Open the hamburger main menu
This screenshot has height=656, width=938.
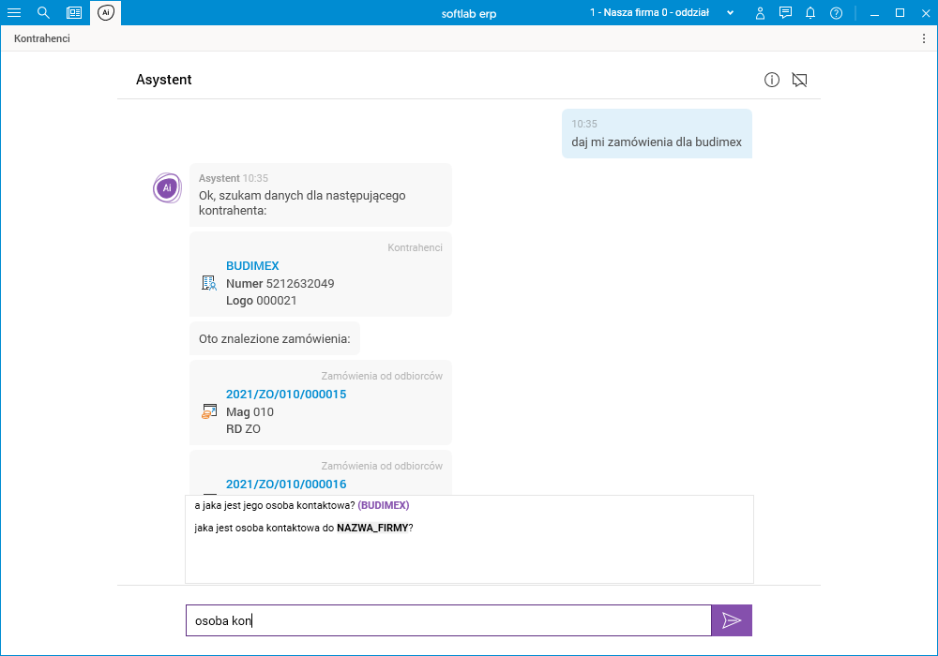tap(14, 13)
